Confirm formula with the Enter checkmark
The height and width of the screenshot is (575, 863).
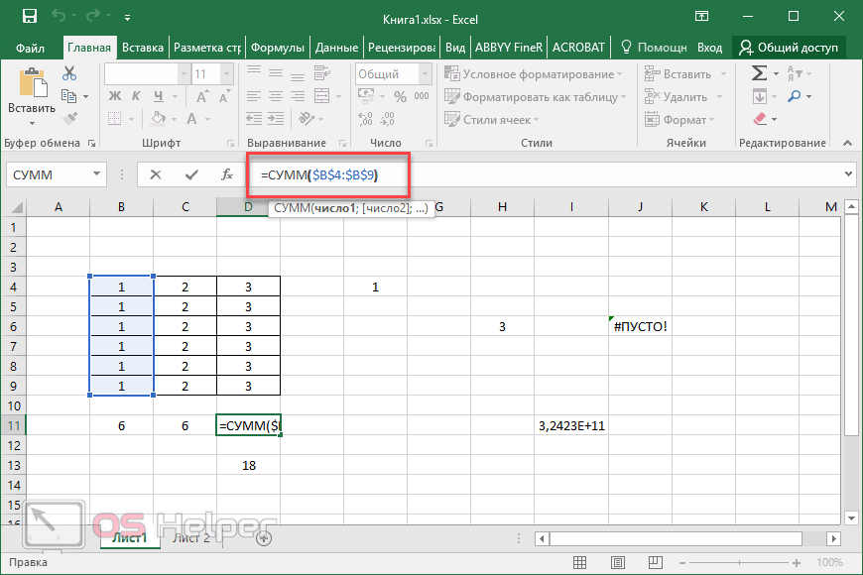click(191, 174)
